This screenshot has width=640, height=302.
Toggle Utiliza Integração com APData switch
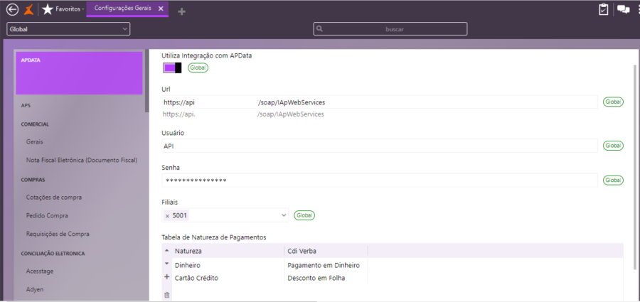point(172,68)
